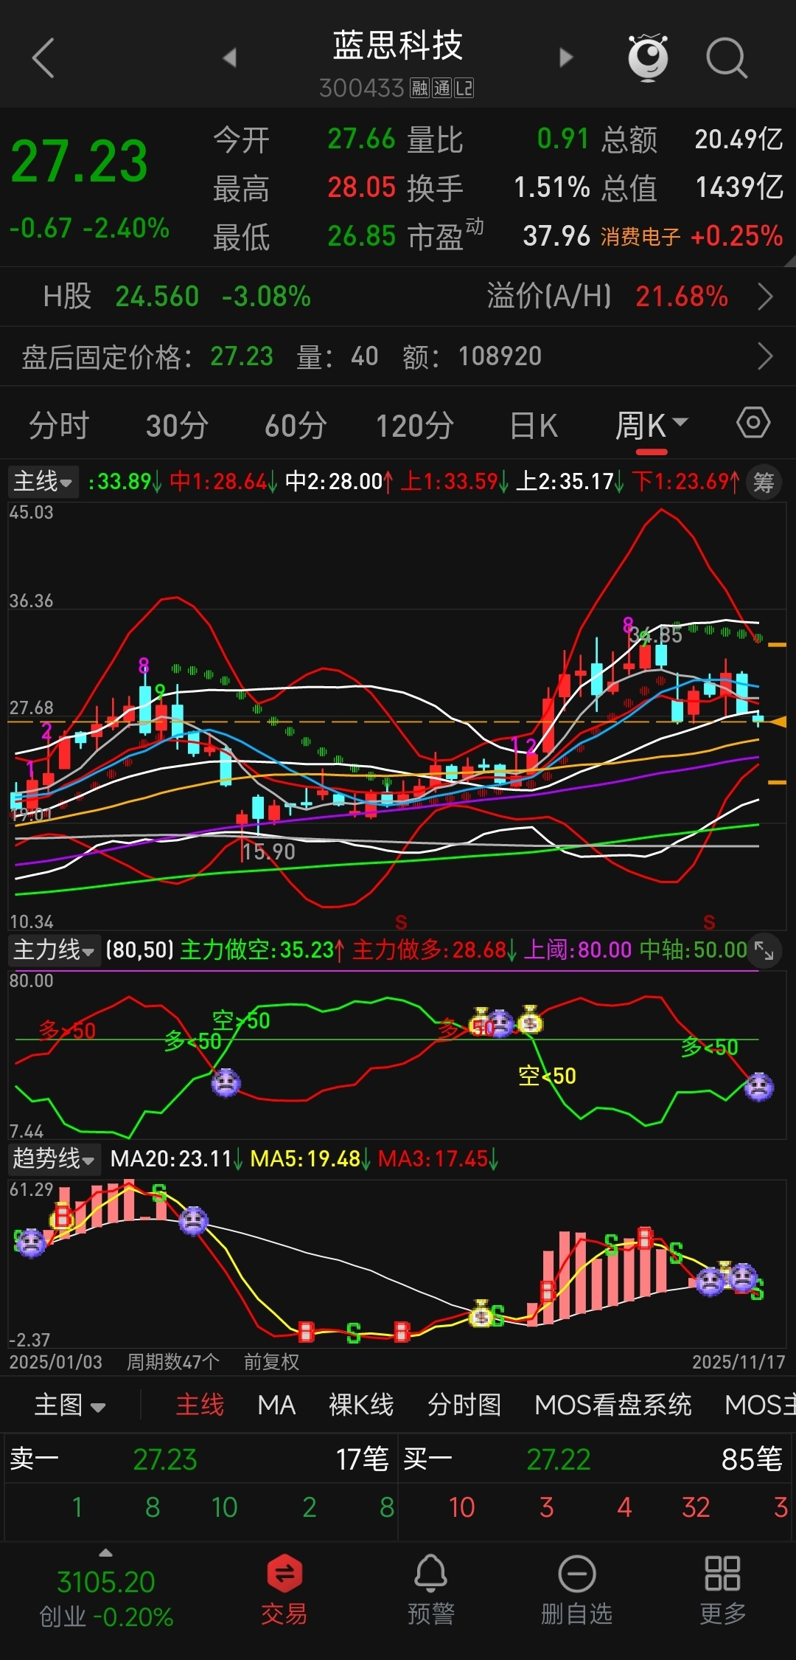Viewport: 796px width, 1660px height.
Task: Select the 裸K线 indicator option
Action: (x=361, y=1405)
